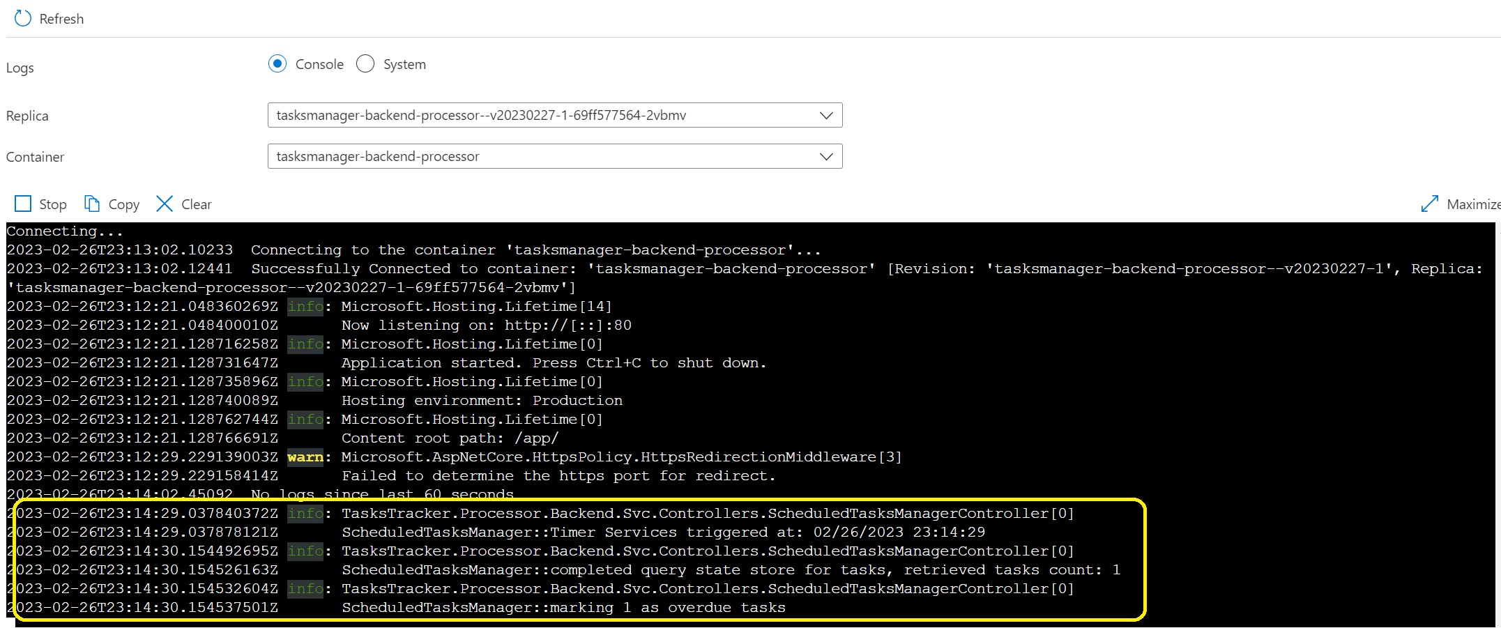Maximize the log console via Maximize label
This screenshot has height=628, width=1501.
[x=1472, y=205]
